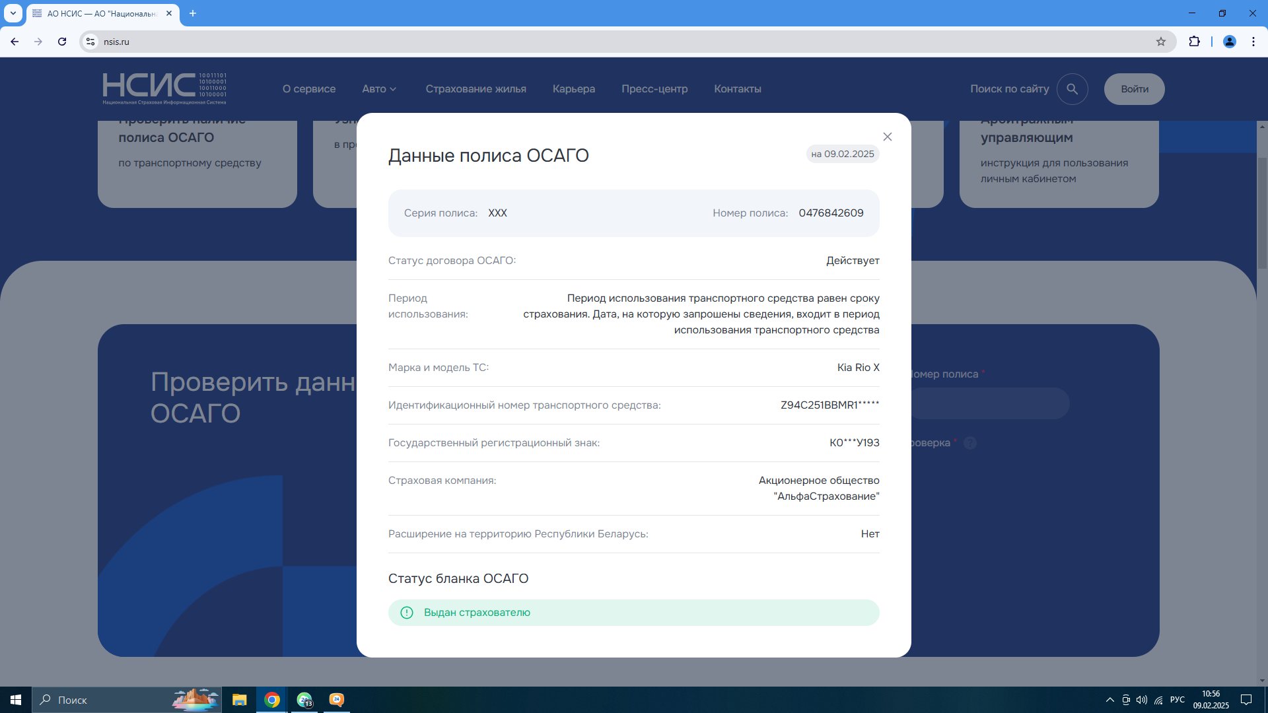Open the Пресс-центр section
Screen dimensions: 1268x713
tap(654, 88)
